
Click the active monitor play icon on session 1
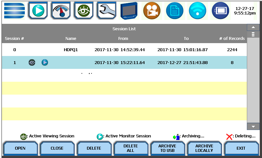[45, 62]
